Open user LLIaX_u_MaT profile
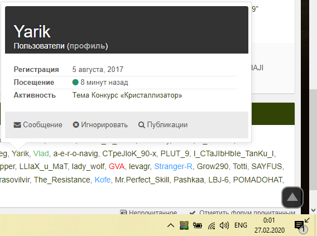 click(x=43, y=166)
